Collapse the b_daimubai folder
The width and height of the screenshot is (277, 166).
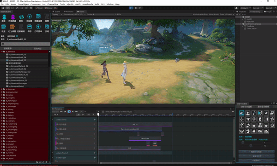point(2,52)
